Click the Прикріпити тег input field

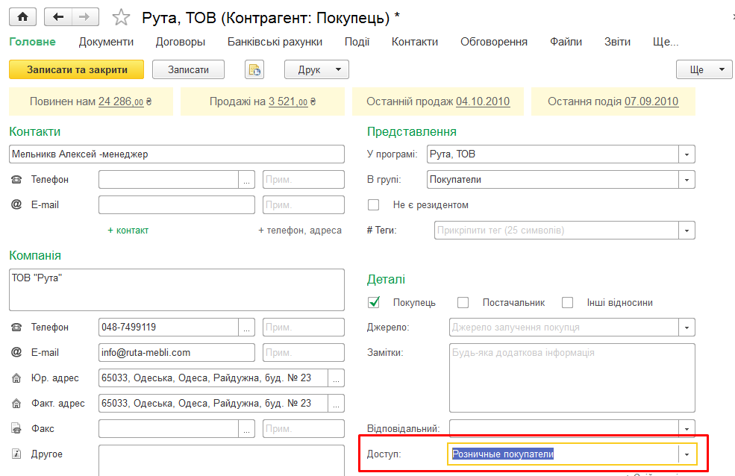point(557,231)
